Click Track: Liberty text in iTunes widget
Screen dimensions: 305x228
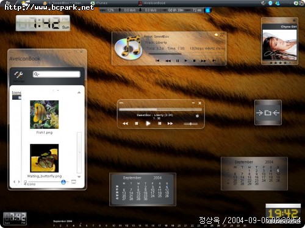coord(156,43)
